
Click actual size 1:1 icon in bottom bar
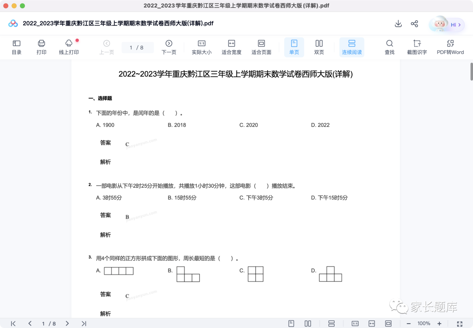pos(355,324)
